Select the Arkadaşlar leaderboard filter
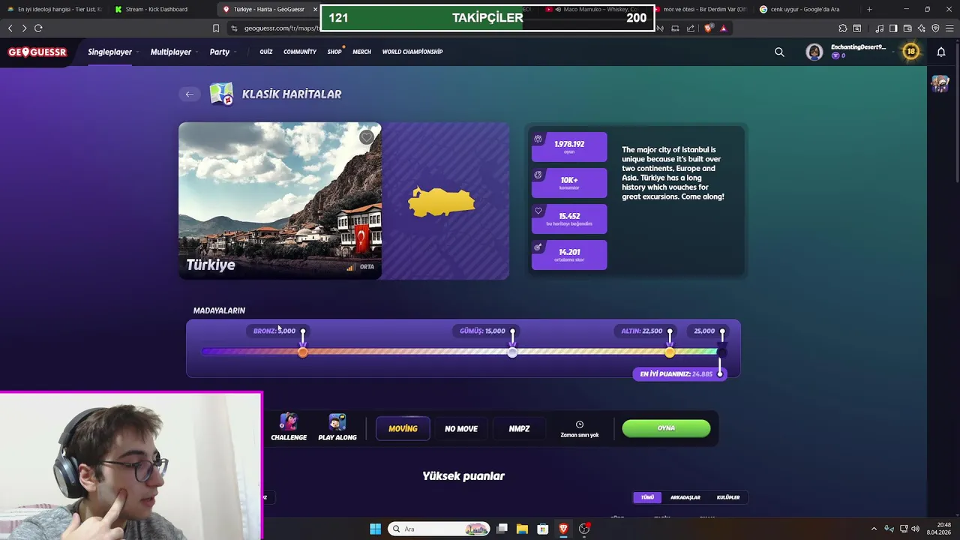 click(x=685, y=497)
